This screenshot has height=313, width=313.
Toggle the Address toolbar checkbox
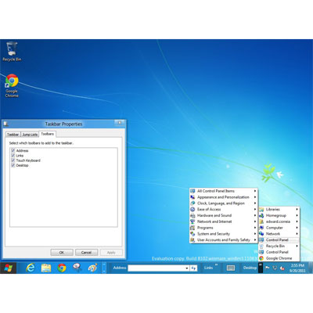point(13,150)
